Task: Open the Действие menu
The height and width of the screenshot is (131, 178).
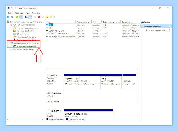Action: pos(19,13)
